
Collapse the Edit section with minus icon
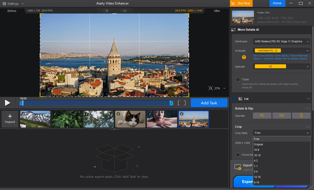point(308,99)
